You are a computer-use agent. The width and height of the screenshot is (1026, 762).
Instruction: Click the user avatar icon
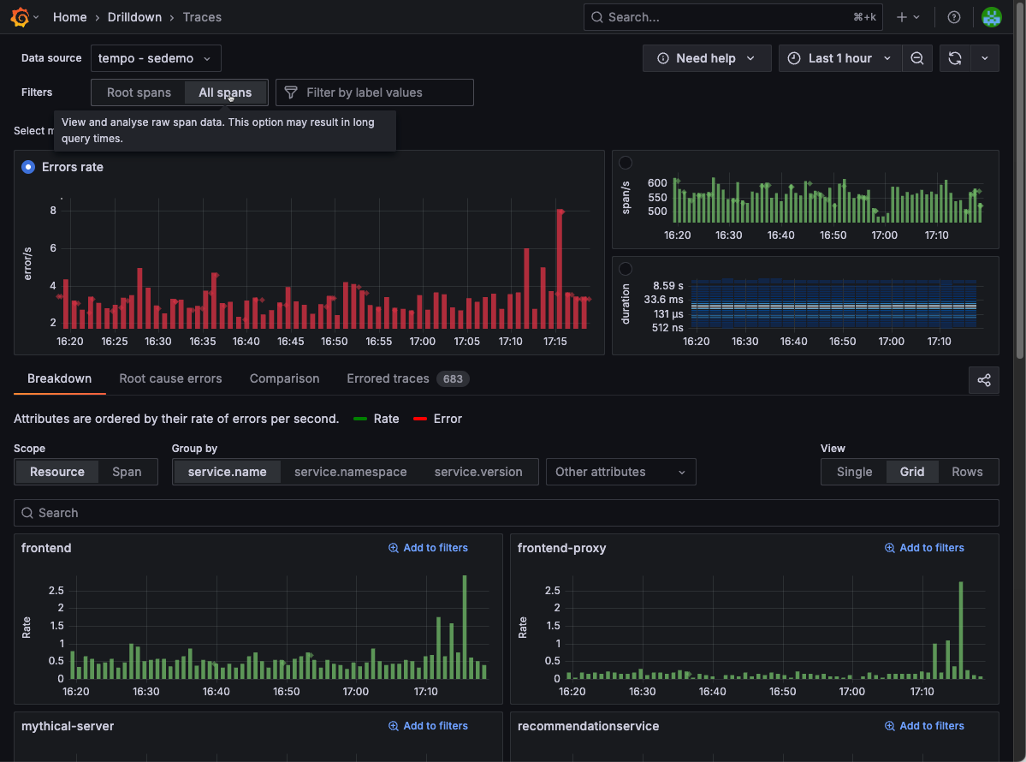(x=991, y=17)
